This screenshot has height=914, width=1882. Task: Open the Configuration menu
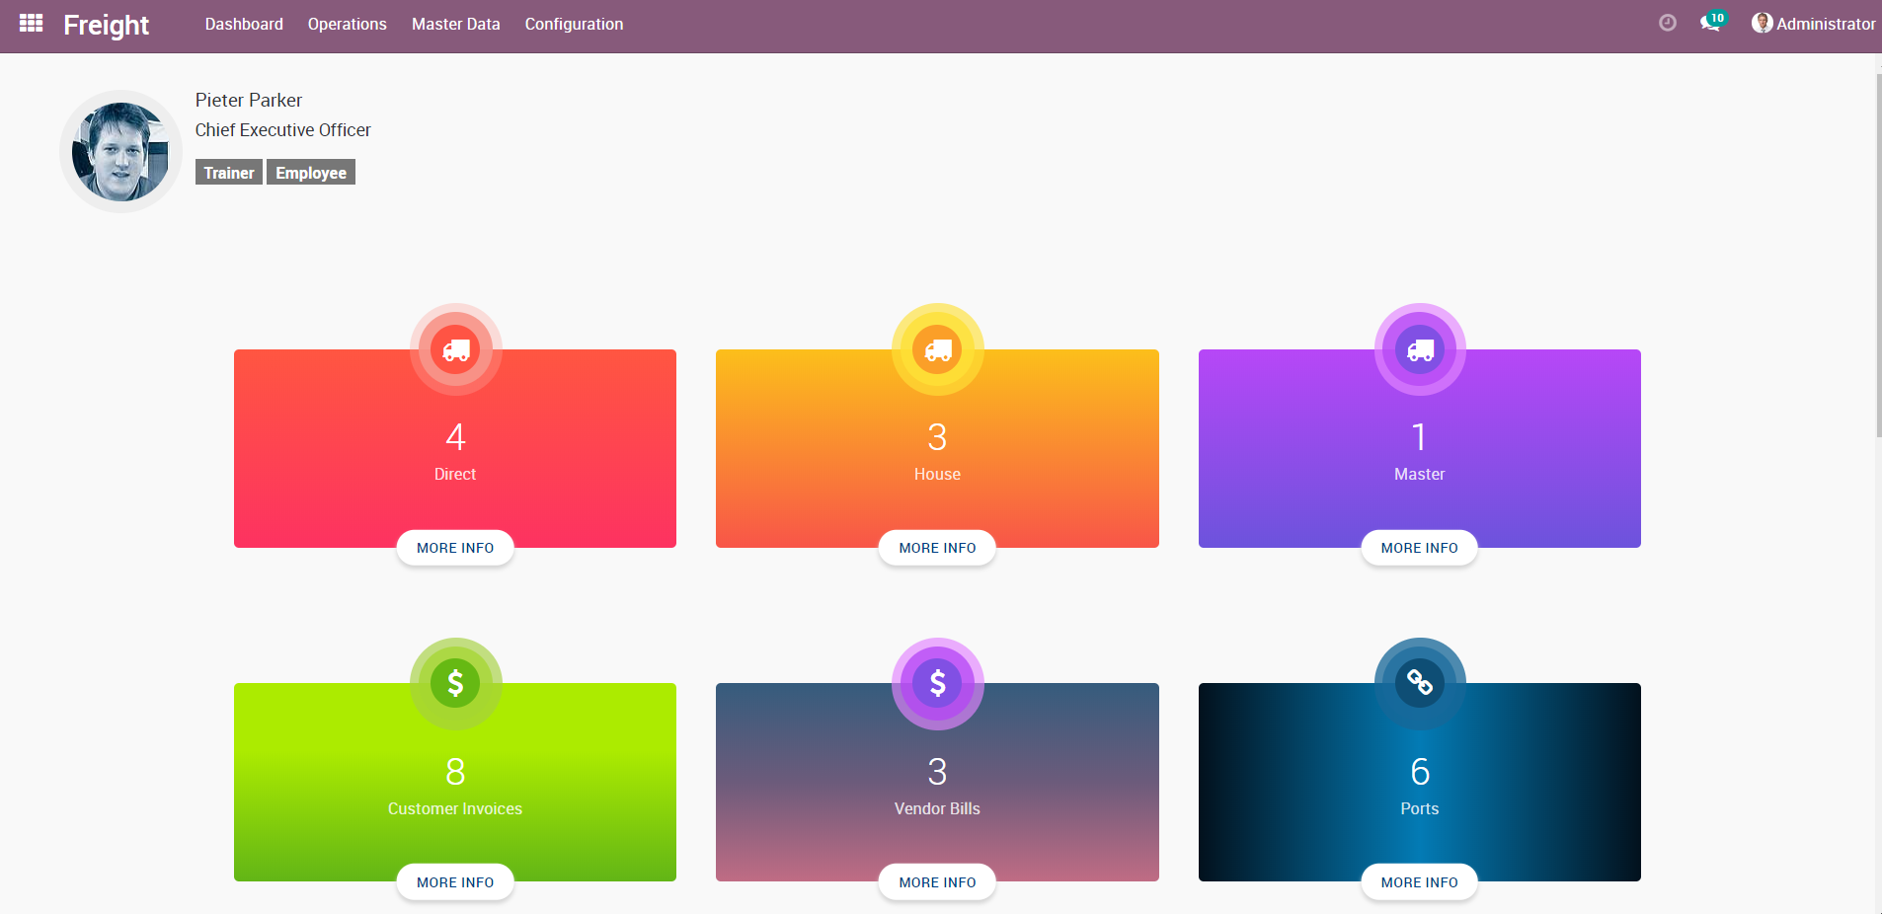[x=574, y=24]
